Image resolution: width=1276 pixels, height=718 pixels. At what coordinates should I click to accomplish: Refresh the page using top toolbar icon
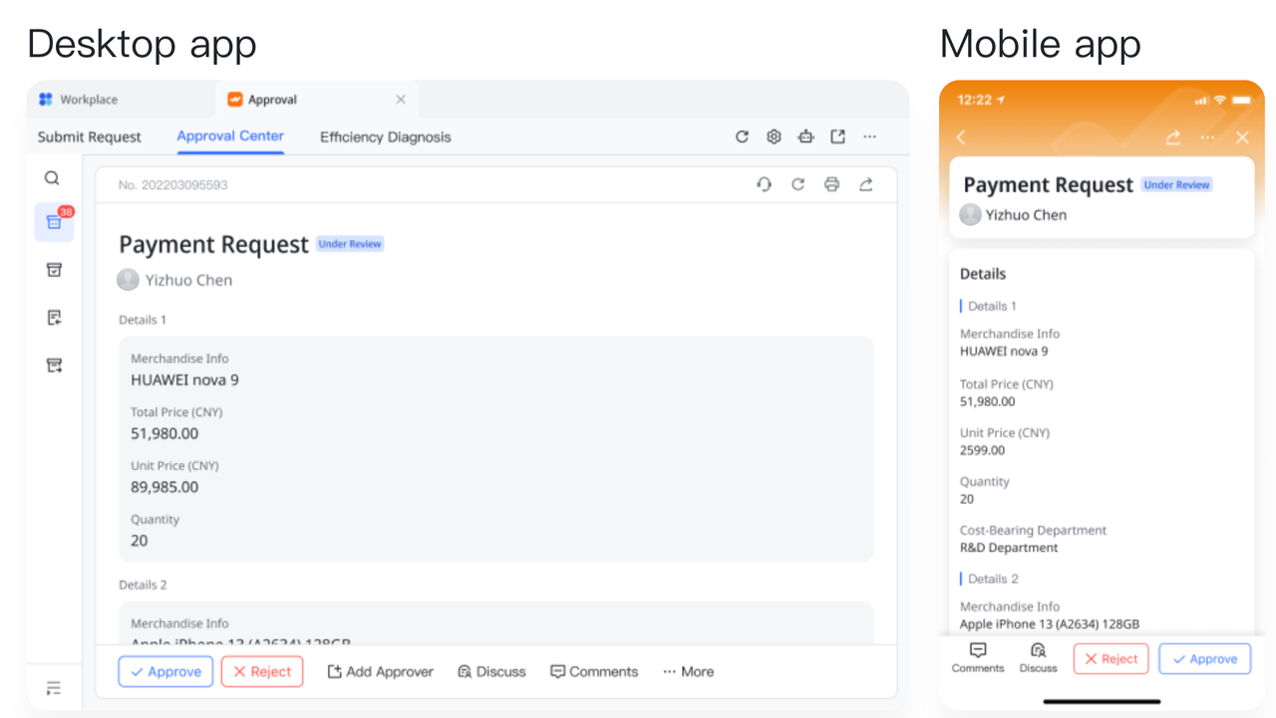pyautogui.click(x=742, y=136)
